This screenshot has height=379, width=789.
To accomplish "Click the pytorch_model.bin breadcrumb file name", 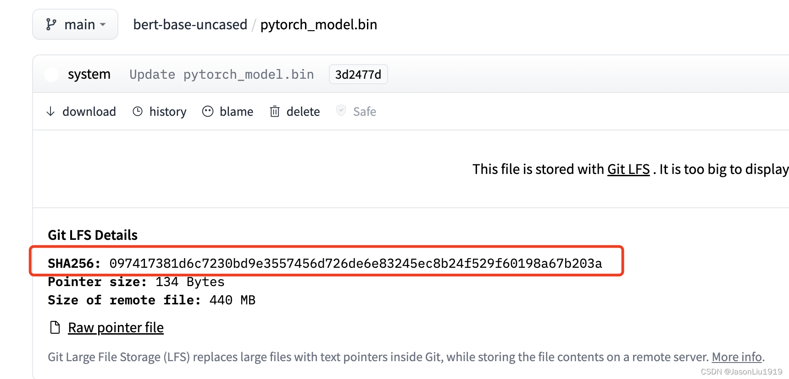I will (x=318, y=24).
